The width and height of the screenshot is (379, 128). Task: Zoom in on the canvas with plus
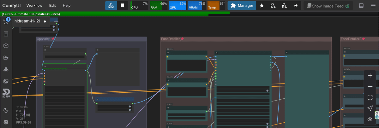pos(370,76)
